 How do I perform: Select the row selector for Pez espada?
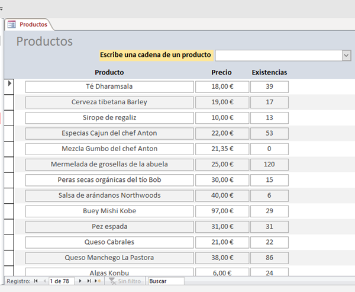[9, 226]
